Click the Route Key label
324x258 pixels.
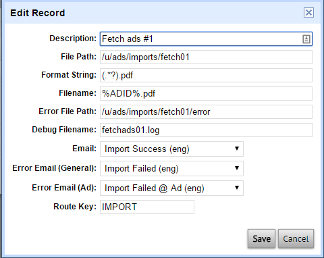point(75,207)
